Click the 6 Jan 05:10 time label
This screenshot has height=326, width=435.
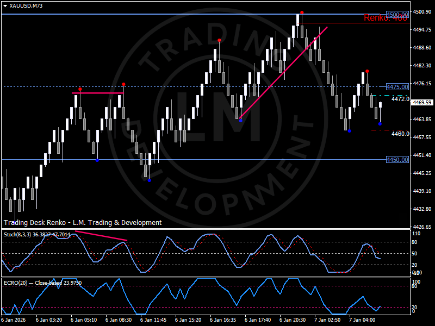click(84, 320)
